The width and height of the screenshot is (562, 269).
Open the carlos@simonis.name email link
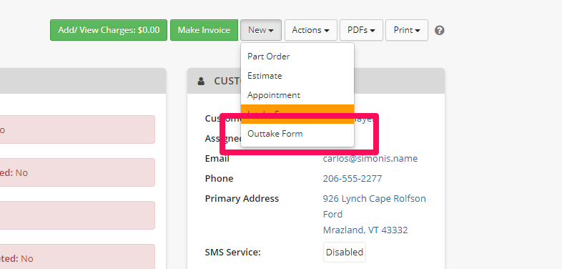(x=370, y=159)
